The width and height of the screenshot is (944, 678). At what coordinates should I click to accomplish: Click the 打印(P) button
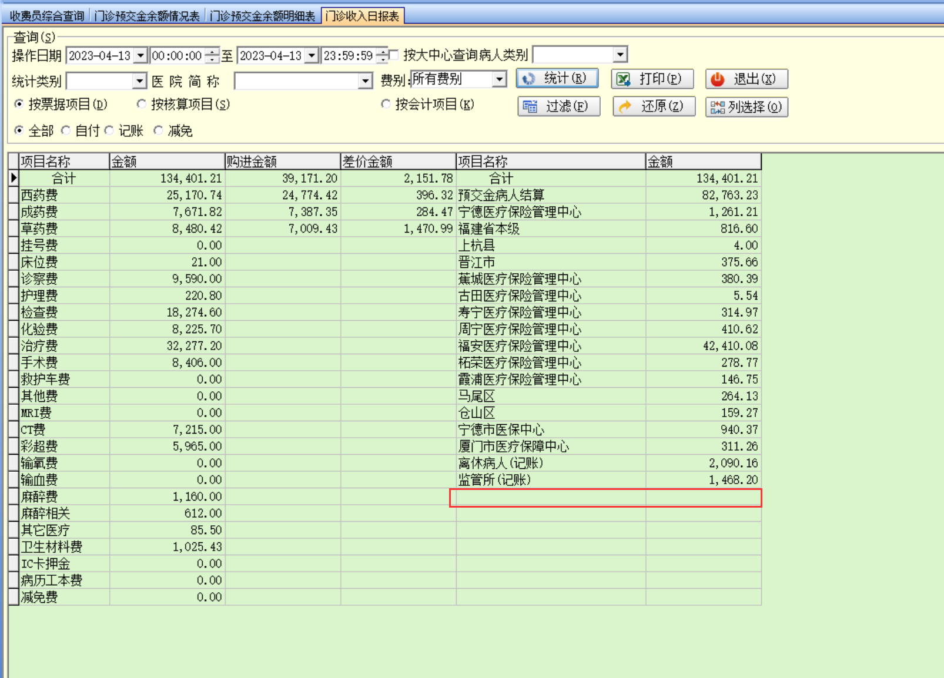click(652, 79)
